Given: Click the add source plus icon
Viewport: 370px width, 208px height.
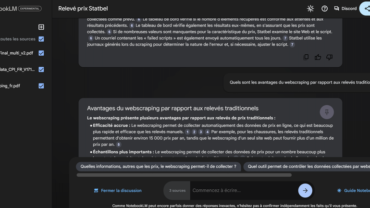Looking at the screenshot, I should click(x=41, y=27).
